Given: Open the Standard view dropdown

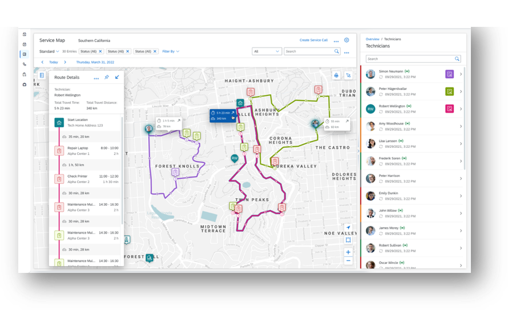Looking at the screenshot, I should point(49,51).
